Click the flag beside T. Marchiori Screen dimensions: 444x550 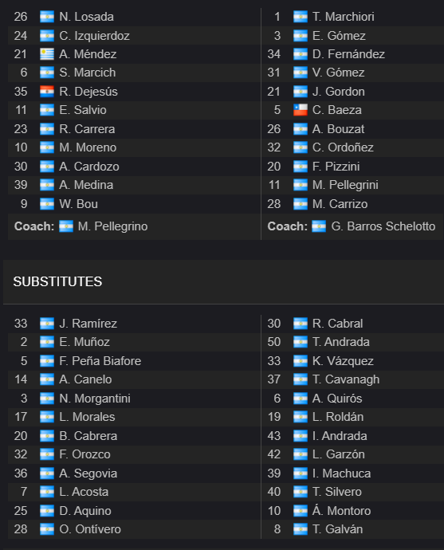(301, 17)
